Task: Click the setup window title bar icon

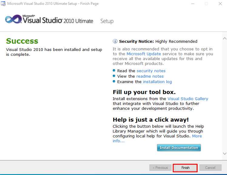Action: 3,4
